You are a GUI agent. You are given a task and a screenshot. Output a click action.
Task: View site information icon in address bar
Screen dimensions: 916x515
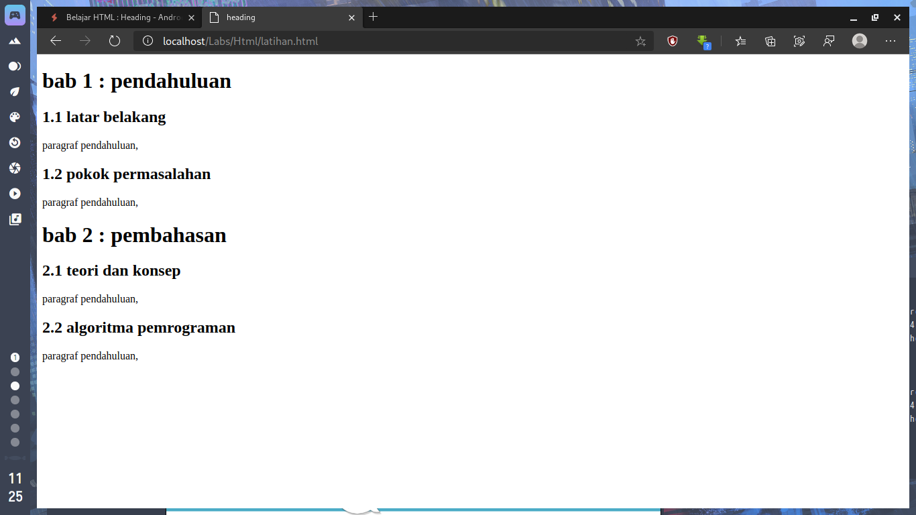coord(148,41)
